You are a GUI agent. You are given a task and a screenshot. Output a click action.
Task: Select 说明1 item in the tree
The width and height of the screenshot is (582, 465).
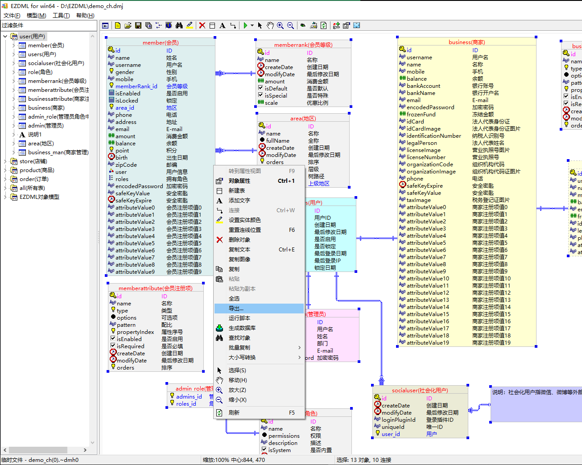point(35,135)
